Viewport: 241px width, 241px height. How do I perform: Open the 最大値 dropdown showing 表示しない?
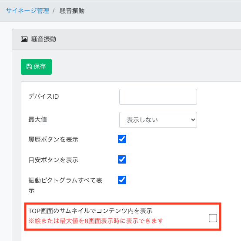pyautogui.click(x=158, y=120)
